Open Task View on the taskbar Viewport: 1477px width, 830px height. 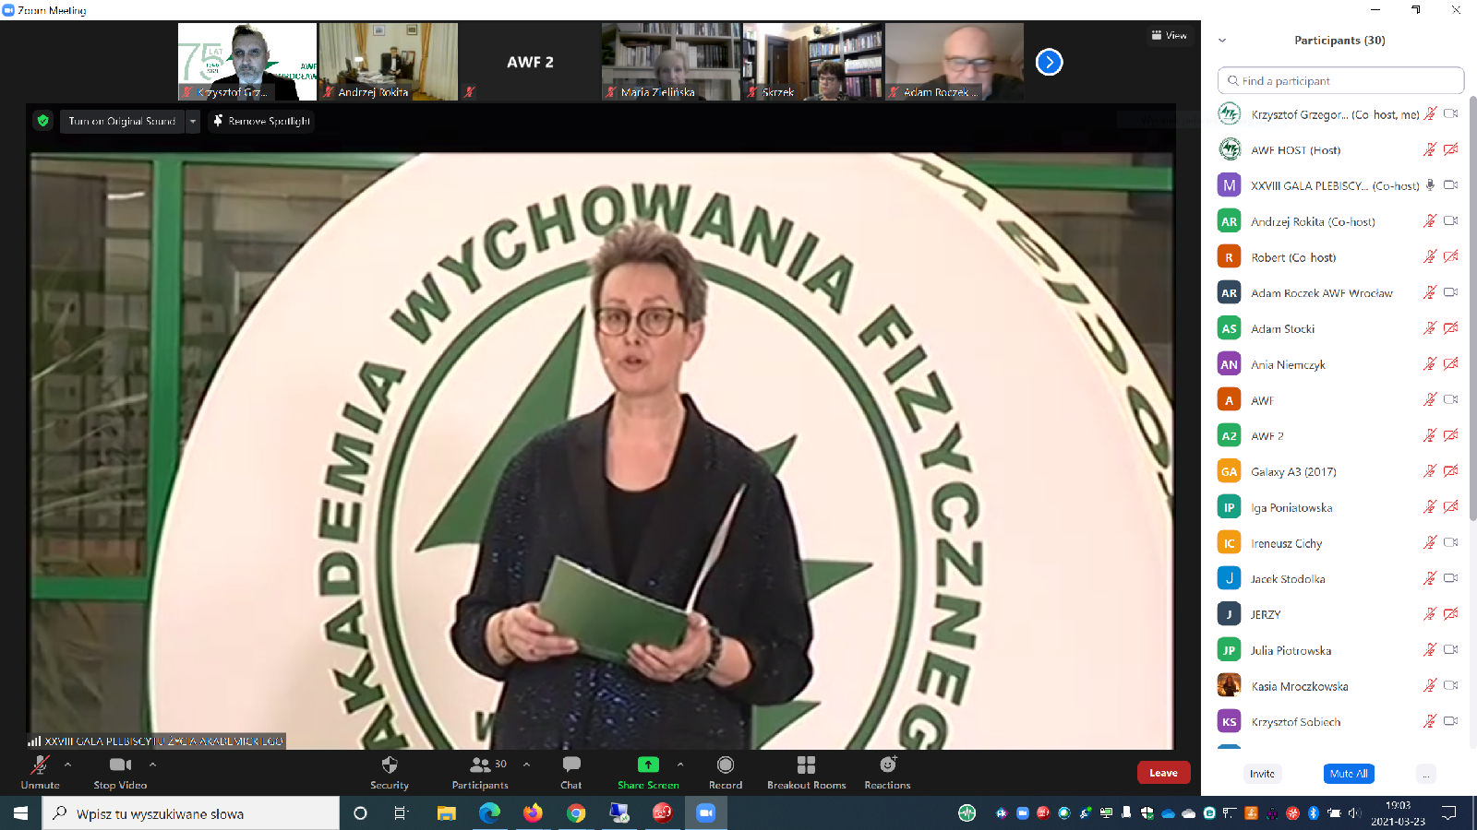click(401, 812)
